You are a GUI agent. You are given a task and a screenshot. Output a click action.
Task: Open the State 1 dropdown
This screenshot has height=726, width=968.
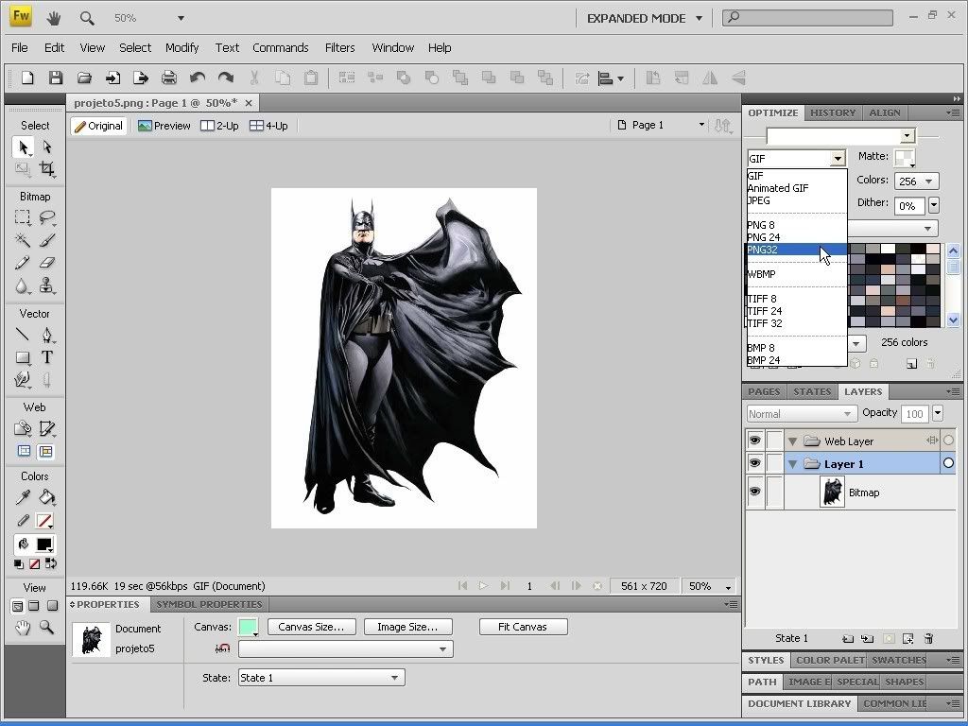pyautogui.click(x=321, y=678)
